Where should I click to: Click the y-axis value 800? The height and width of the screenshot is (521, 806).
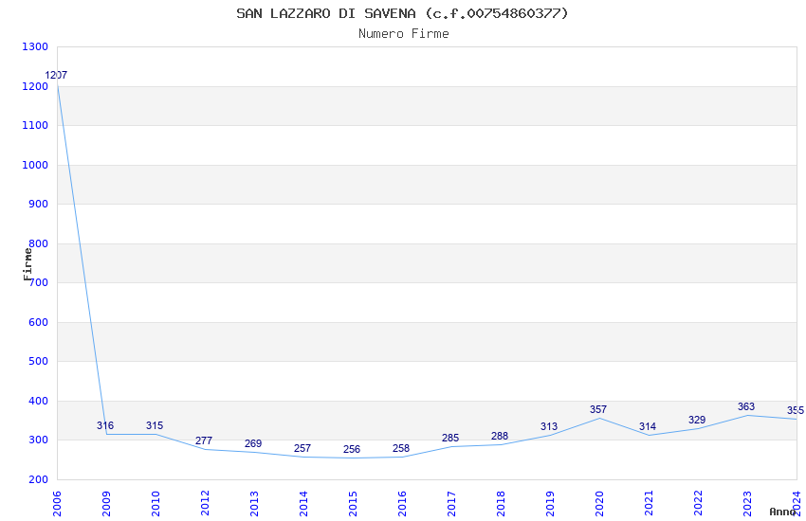click(38, 243)
